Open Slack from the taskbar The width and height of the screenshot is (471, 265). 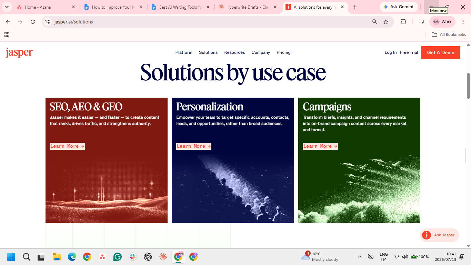133,257
